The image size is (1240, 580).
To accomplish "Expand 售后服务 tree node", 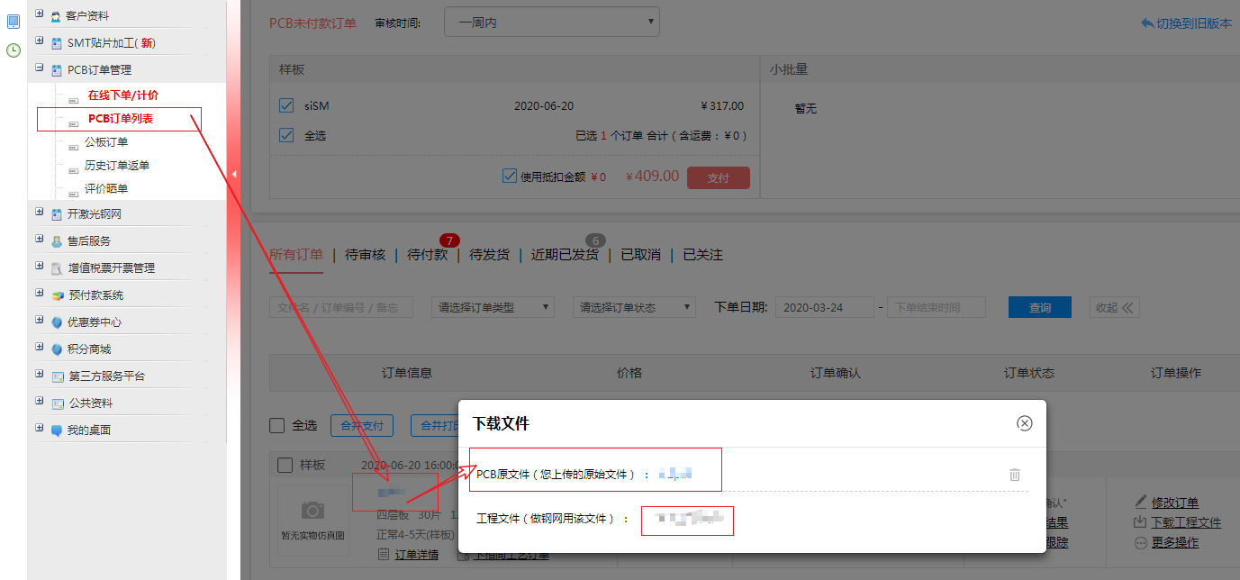I will (40, 240).
